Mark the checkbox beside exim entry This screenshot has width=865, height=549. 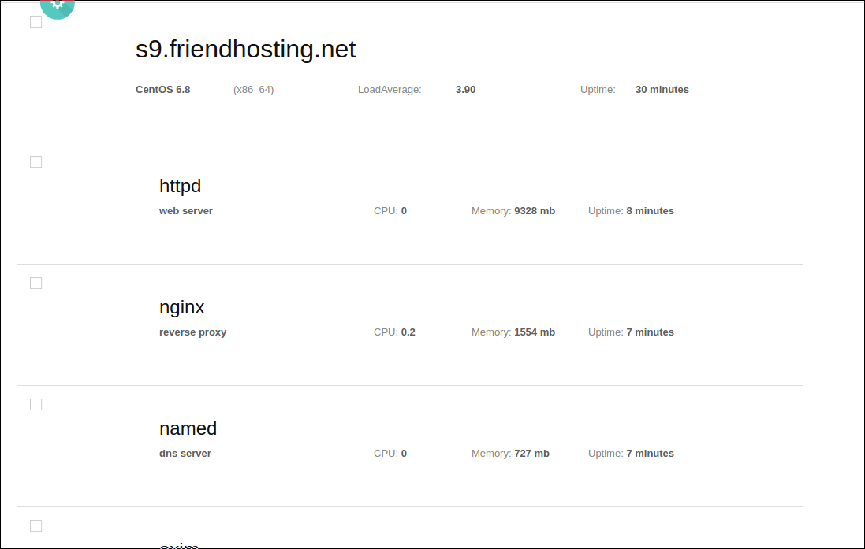click(x=35, y=525)
